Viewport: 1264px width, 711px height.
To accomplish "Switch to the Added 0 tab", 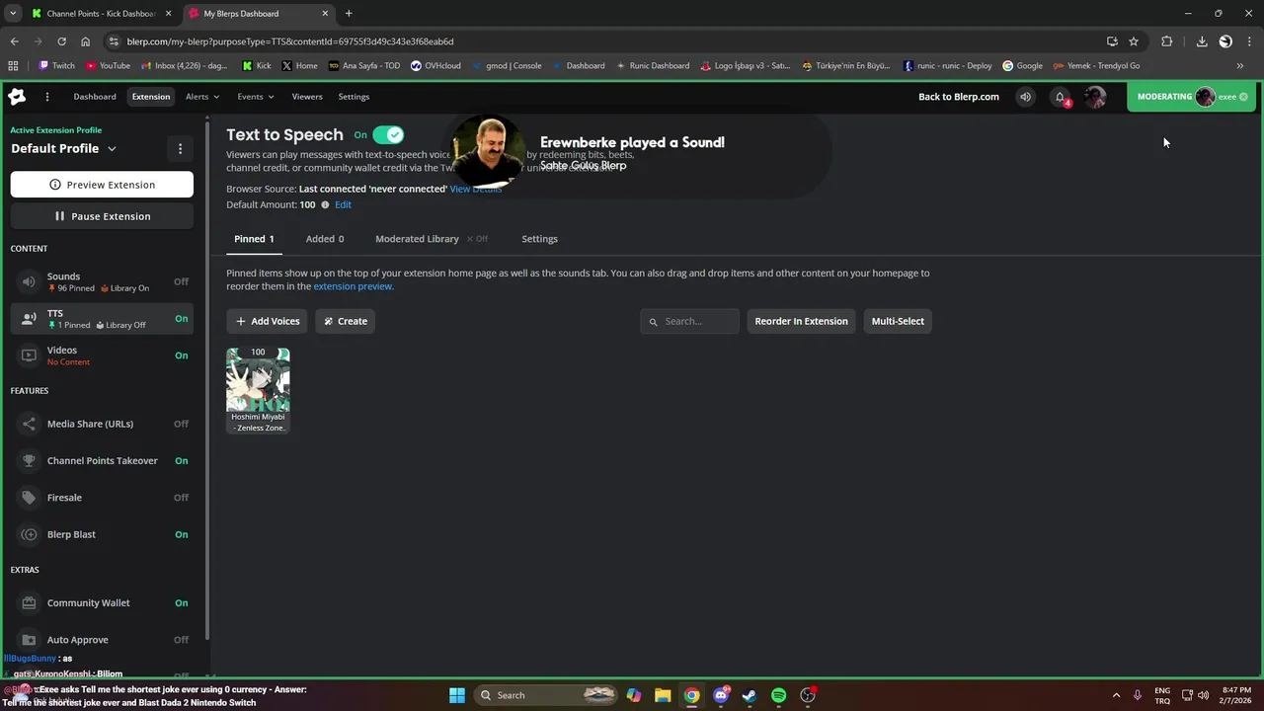I will 325,239.
